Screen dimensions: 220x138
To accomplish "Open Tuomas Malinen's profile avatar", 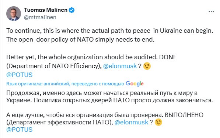I will coord(14,14).
